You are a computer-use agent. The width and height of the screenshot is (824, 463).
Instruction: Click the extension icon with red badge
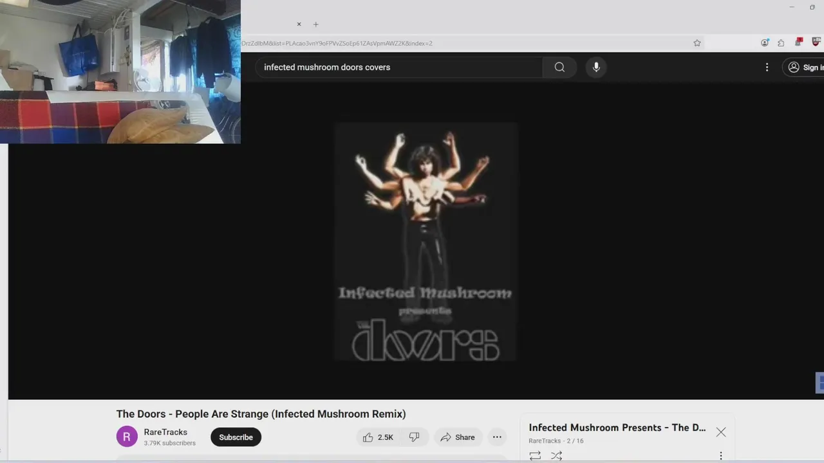799,42
